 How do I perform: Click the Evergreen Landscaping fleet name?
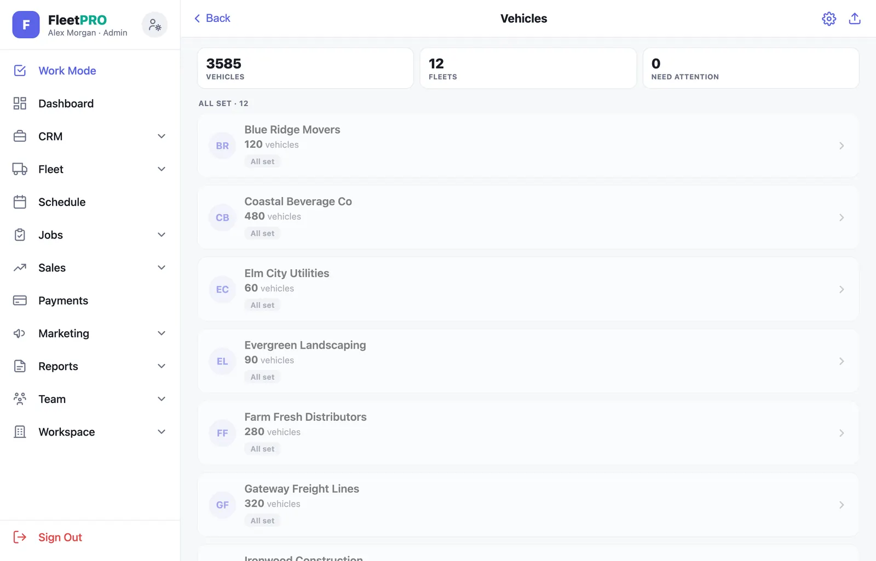pyautogui.click(x=305, y=345)
